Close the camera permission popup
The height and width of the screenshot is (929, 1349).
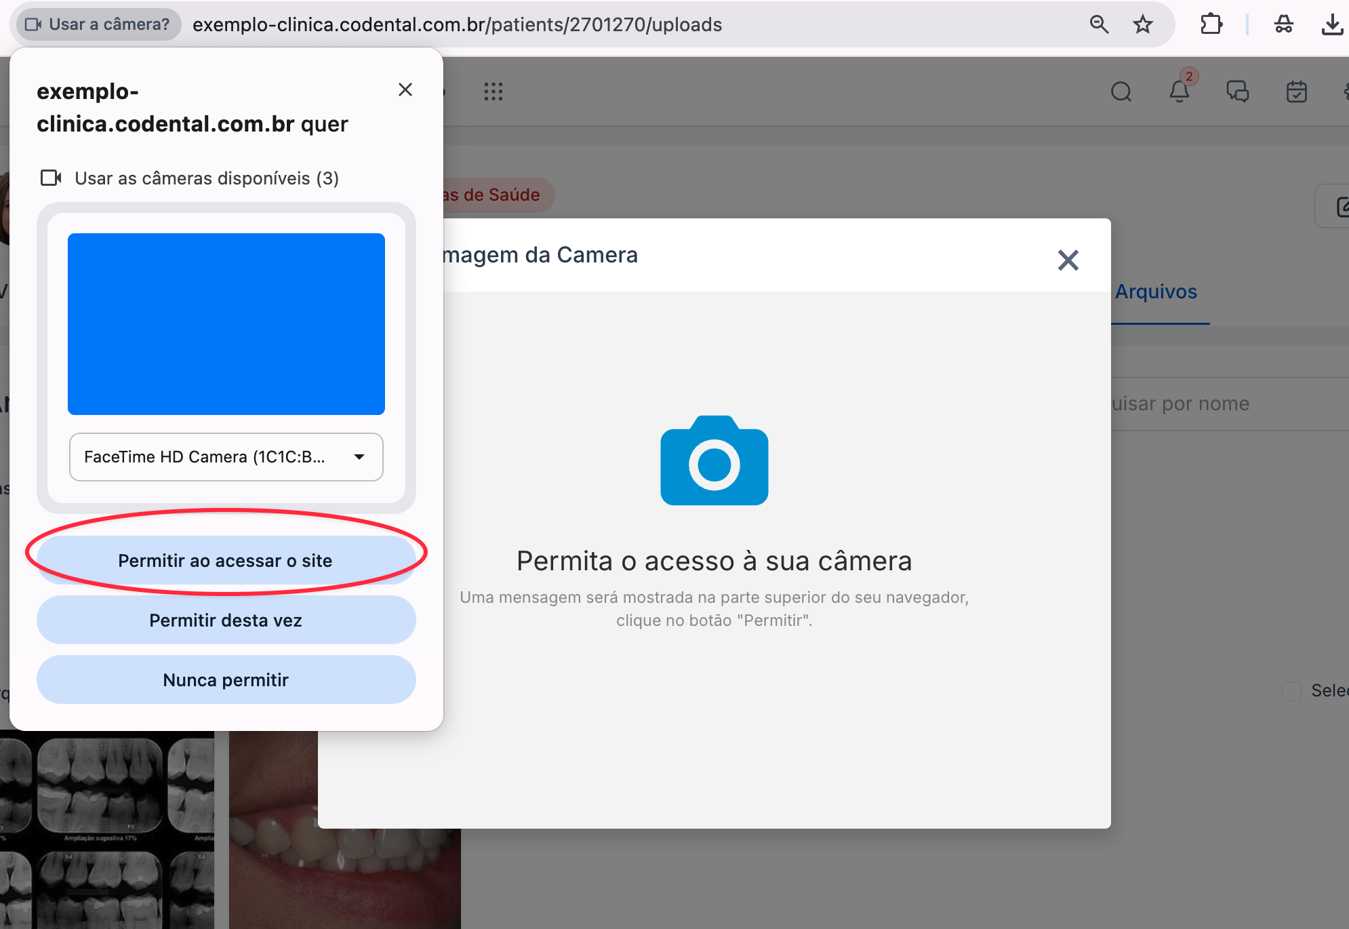tap(405, 90)
